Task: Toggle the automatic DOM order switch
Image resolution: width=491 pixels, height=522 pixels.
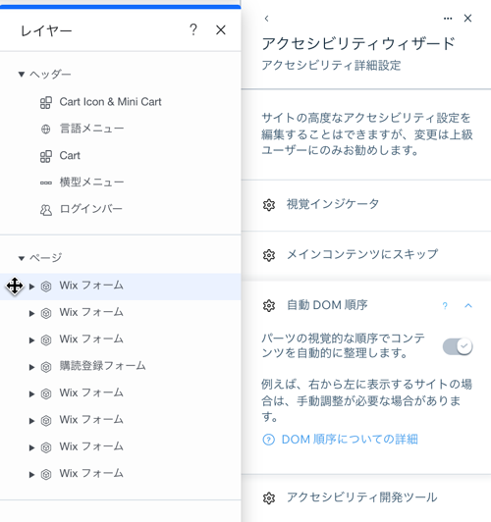Action: click(458, 346)
